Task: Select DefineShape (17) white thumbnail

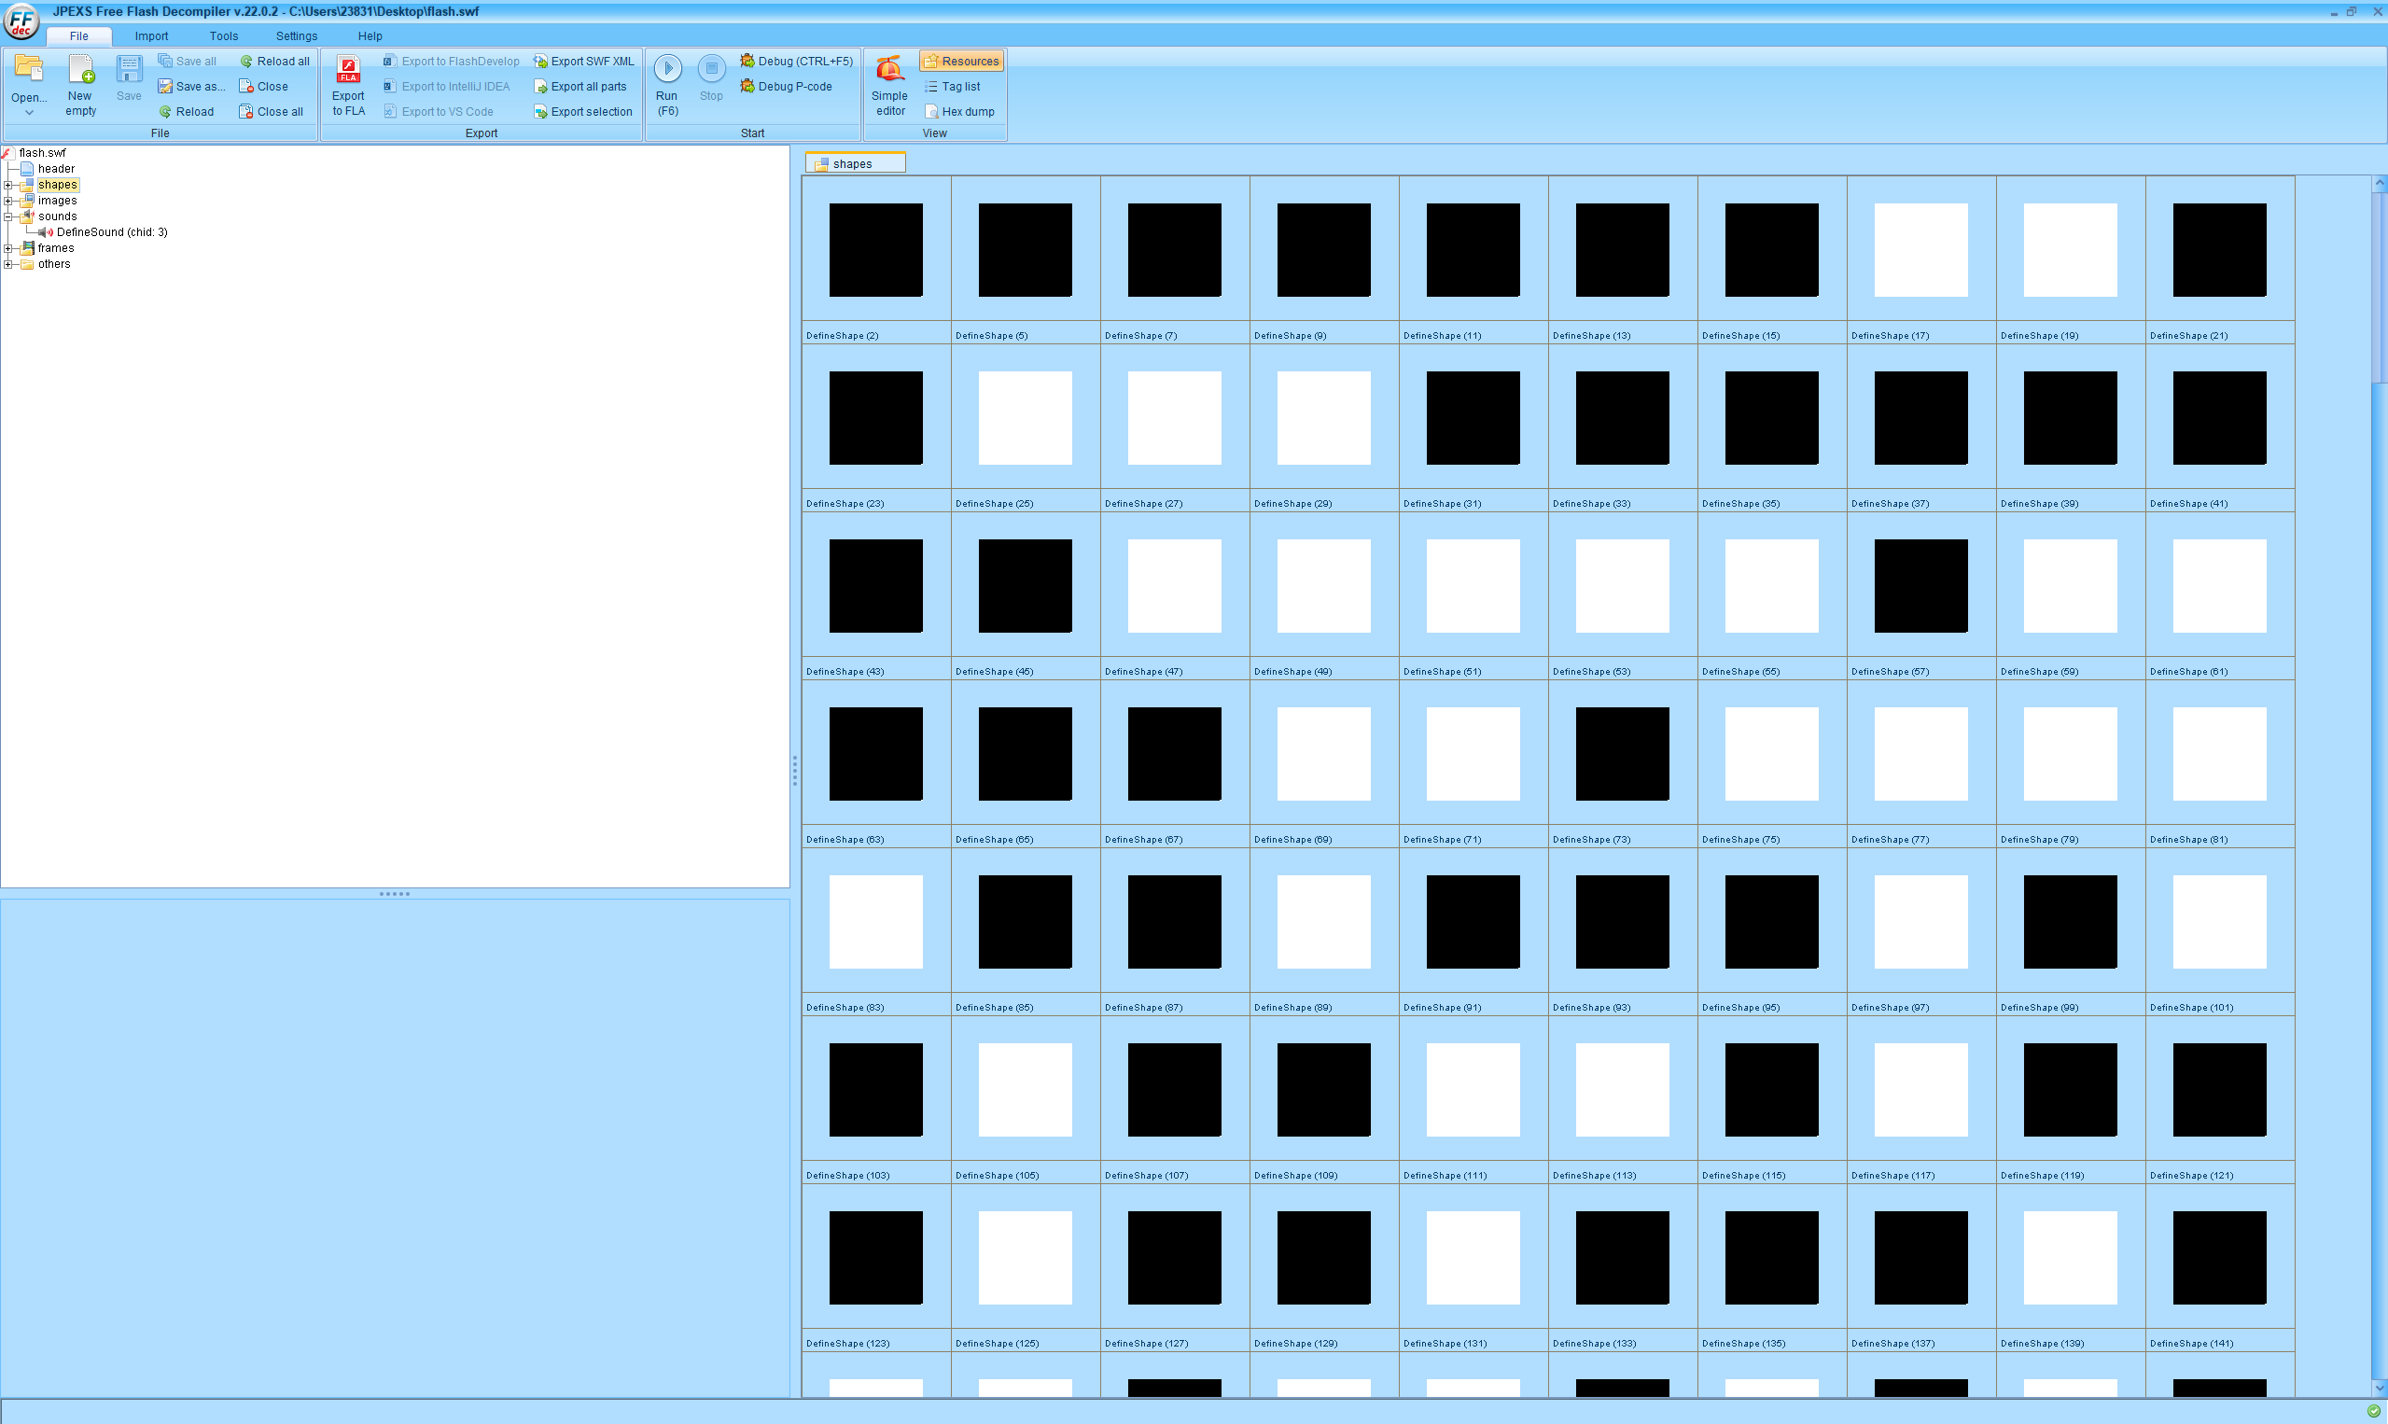Action: [1920, 249]
